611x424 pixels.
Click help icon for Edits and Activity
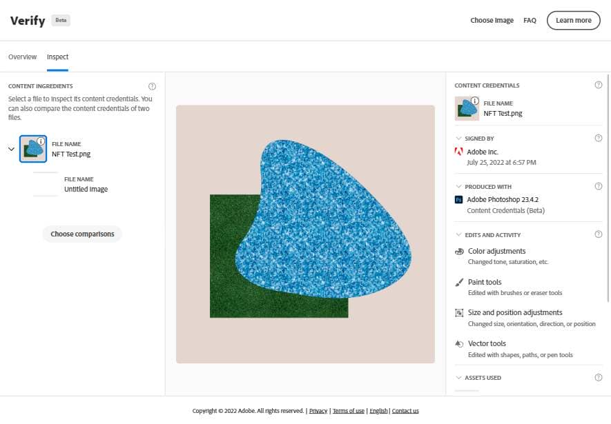click(x=598, y=234)
